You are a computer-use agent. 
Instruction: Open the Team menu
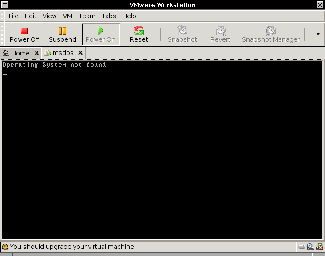tap(87, 16)
